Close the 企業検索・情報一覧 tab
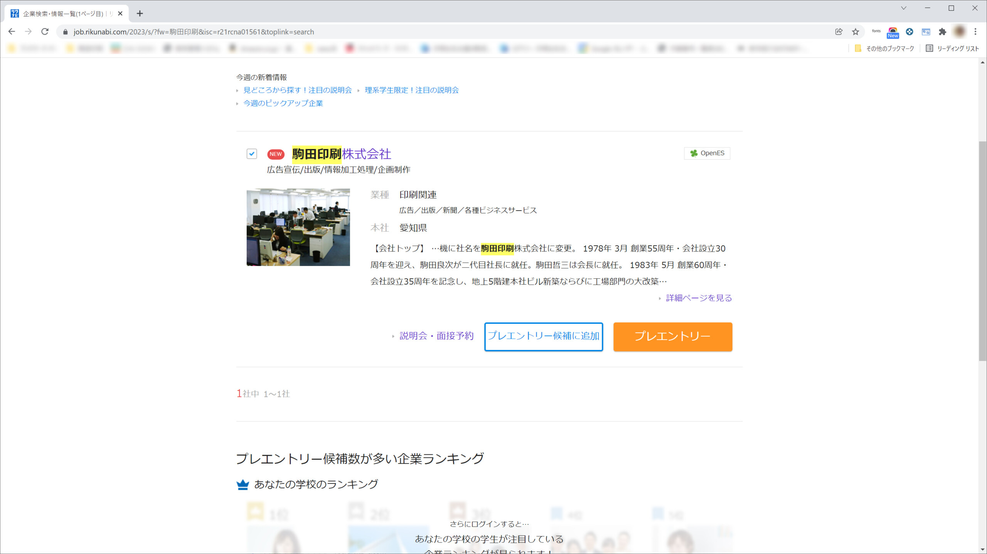 tap(120, 13)
